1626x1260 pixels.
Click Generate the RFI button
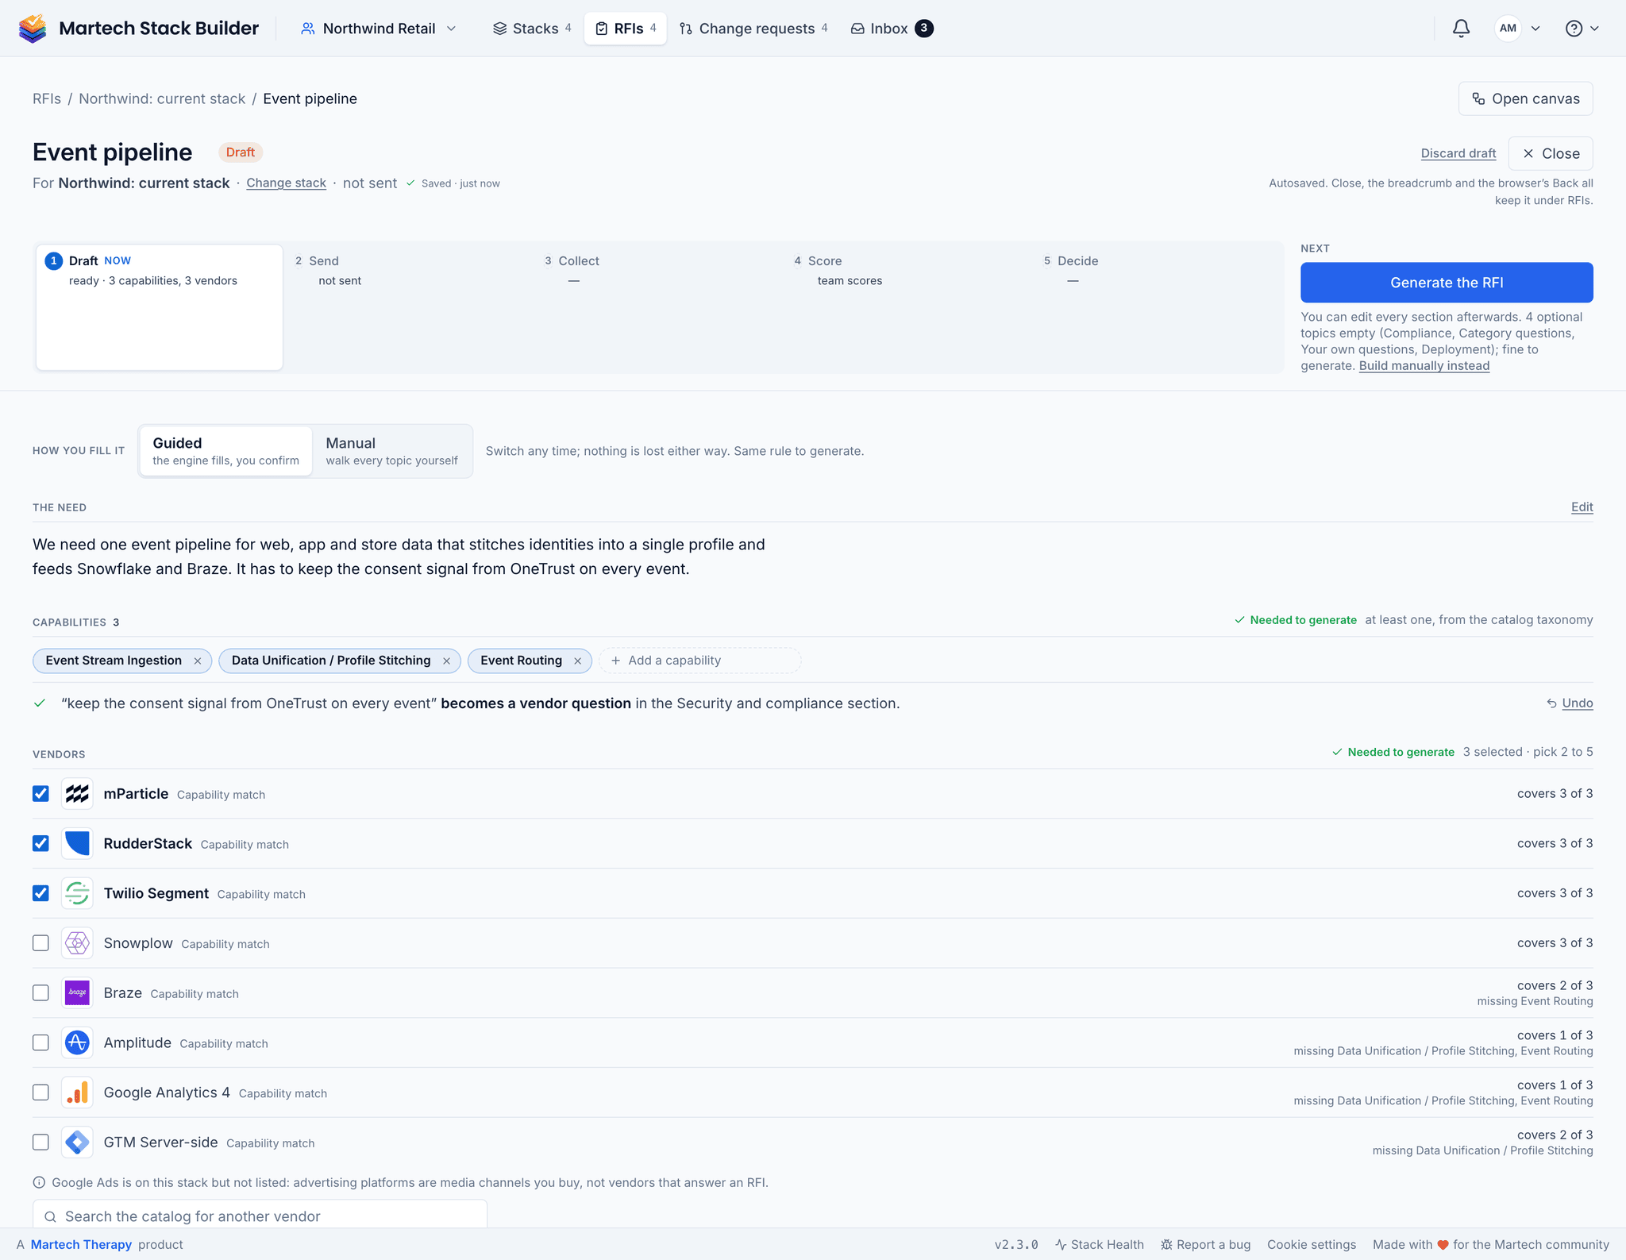(1447, 283)
